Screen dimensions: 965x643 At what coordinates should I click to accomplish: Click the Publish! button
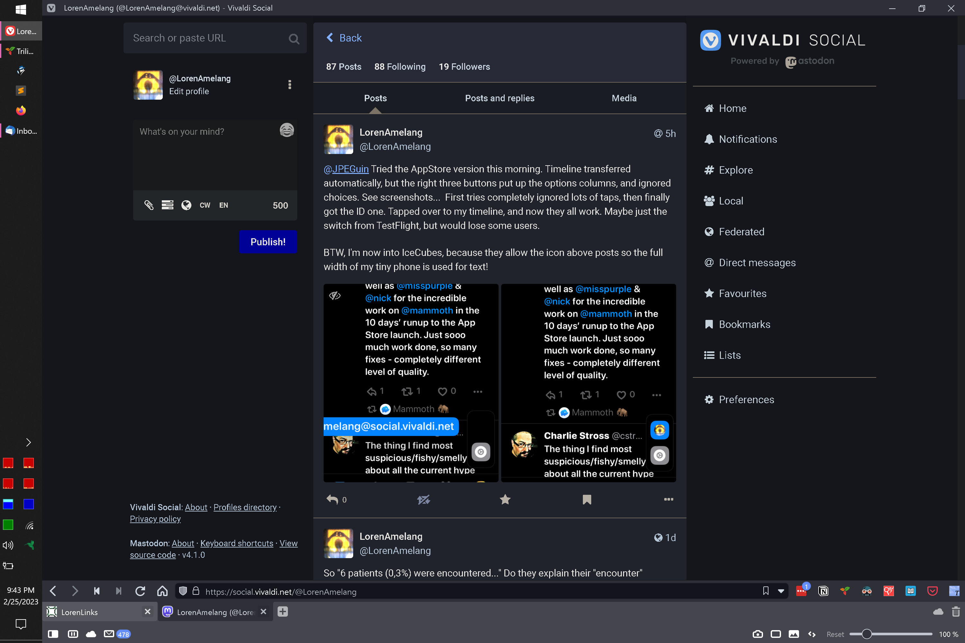pyautogui.click(x=268, y=242)
